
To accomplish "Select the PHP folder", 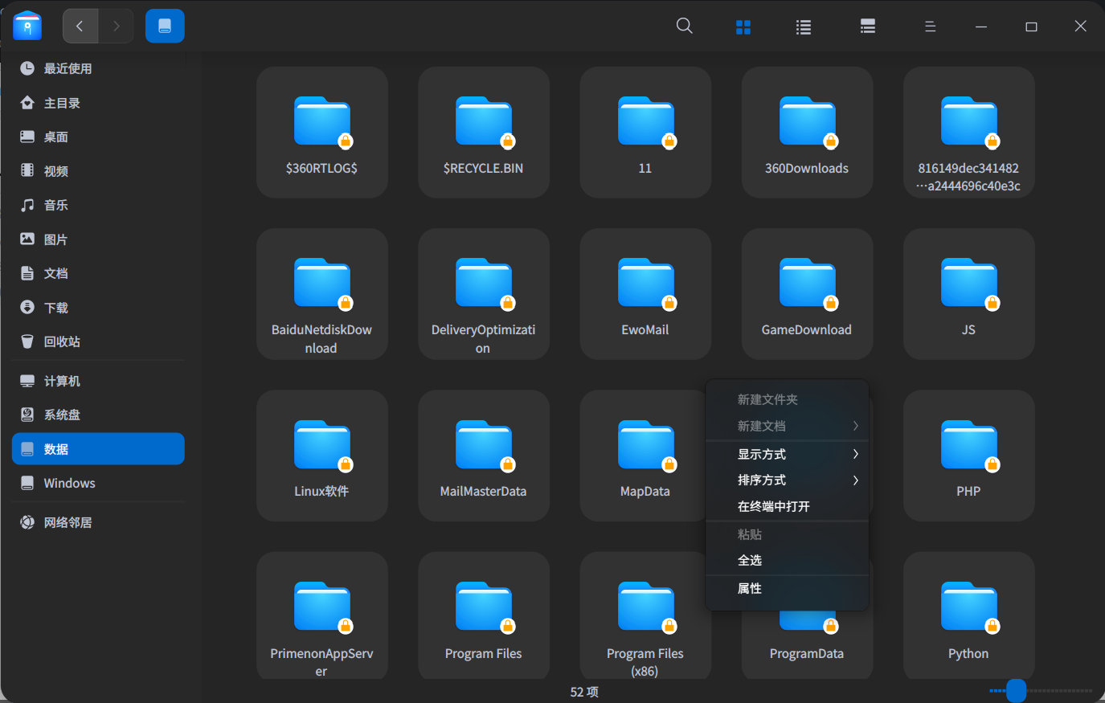I will click(x=969, y=456).
